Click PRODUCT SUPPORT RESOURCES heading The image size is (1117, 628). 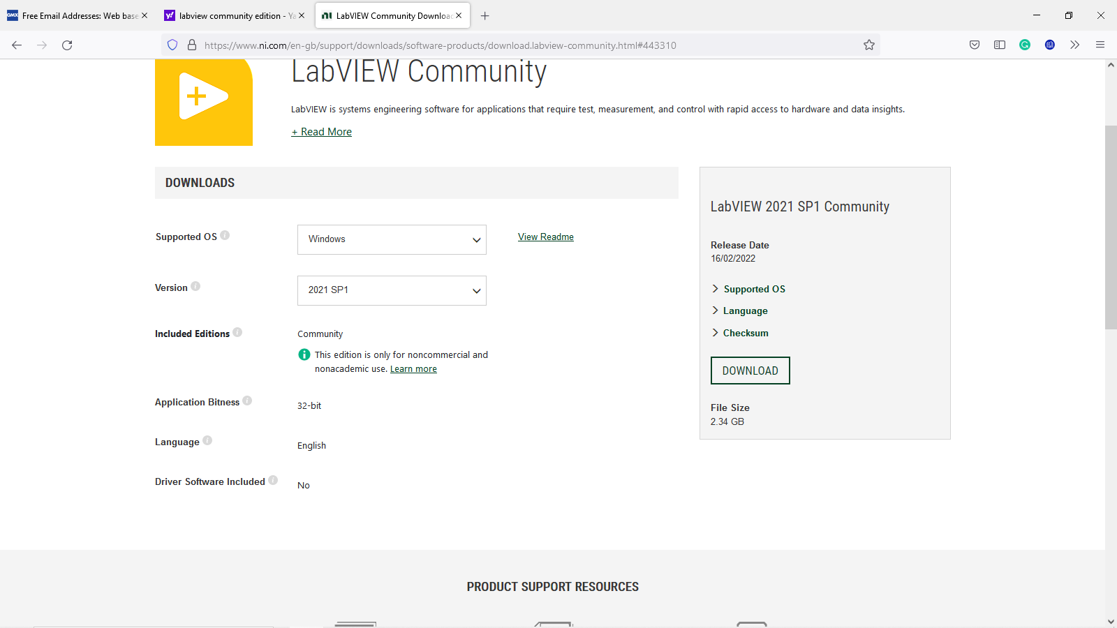tap(553, 587)
